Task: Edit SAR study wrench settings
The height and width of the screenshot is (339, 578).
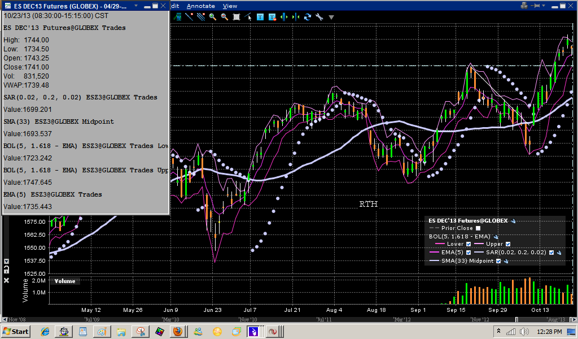Action: (559, 253)
